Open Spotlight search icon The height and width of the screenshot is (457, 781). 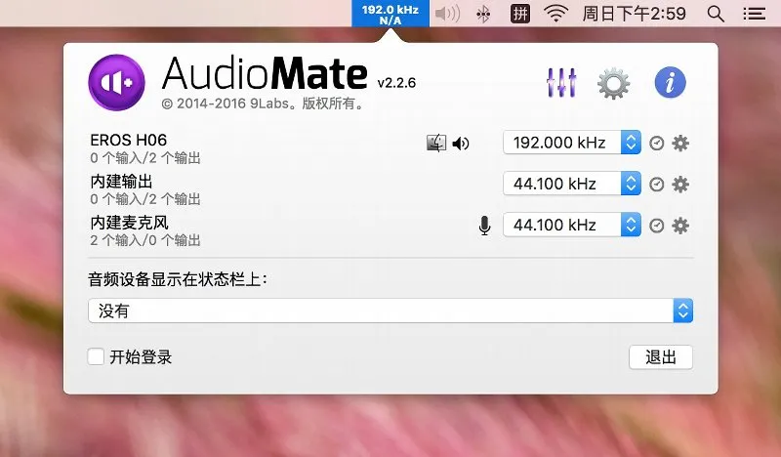tap(716, 14)
